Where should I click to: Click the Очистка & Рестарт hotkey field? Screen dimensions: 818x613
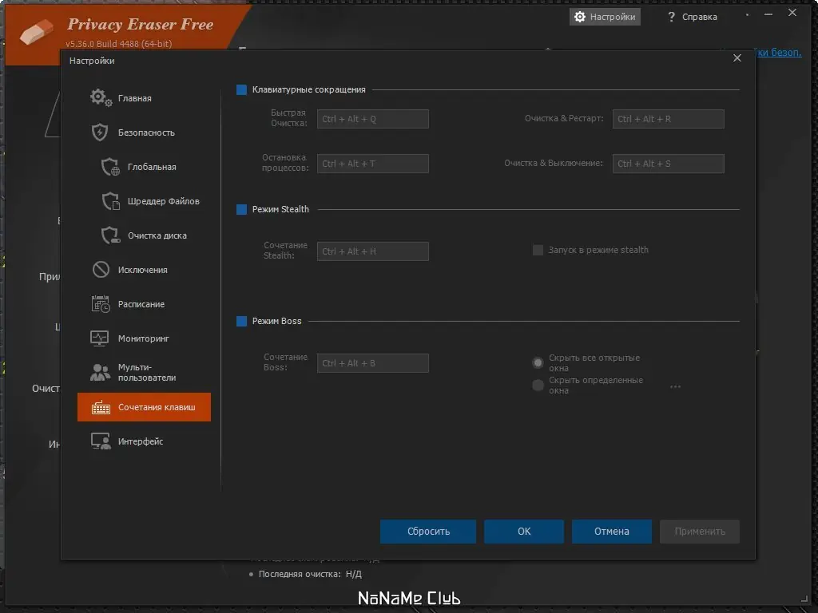(x=669, y=119)
